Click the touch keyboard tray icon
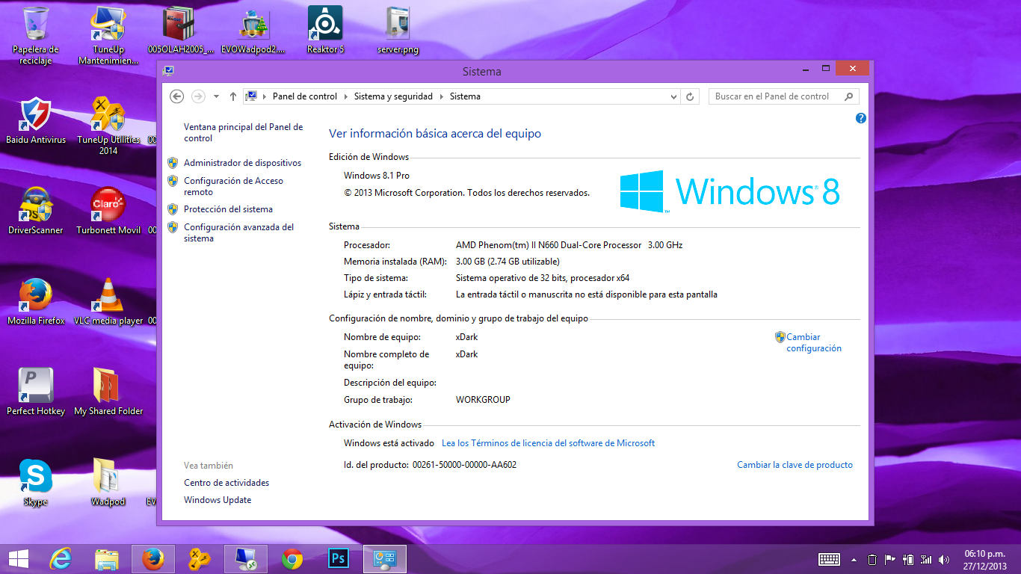Image resolution: width=1021 pixels, height=574 pixels. click(829, 559)
